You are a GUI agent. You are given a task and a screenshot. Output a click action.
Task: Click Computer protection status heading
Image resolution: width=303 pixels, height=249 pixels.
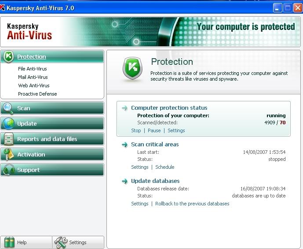[169, 108]
